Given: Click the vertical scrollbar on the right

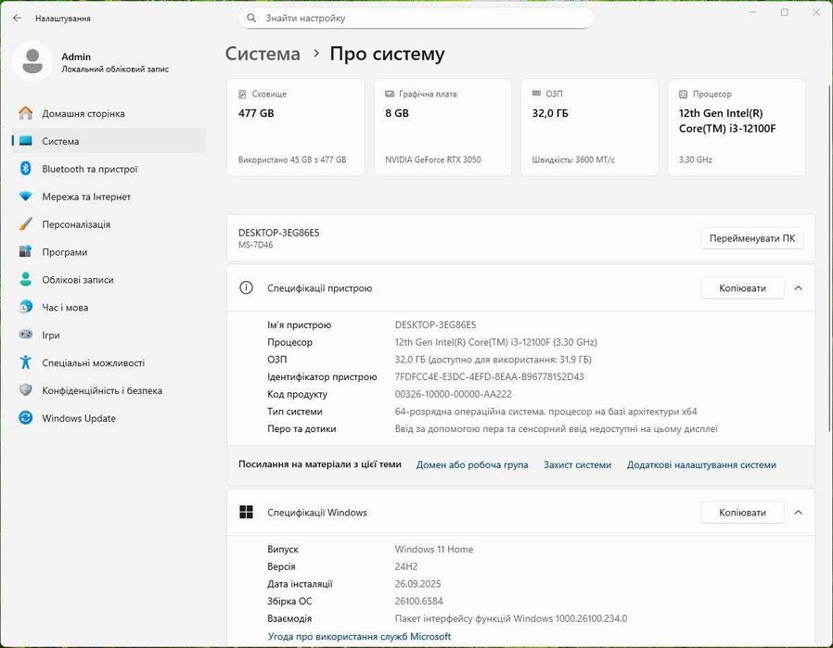Looking at the screenshot, I should 828,260.
